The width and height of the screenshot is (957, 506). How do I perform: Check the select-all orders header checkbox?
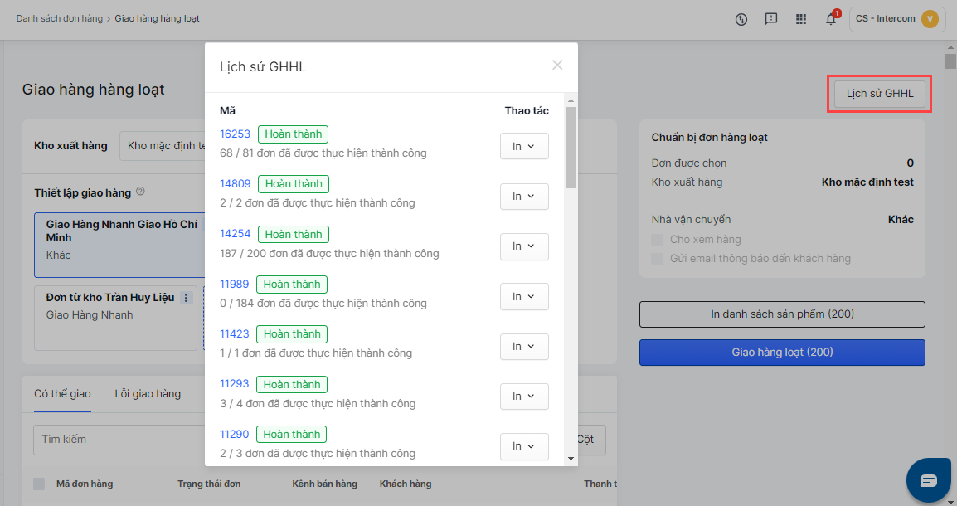coord(39,484)
